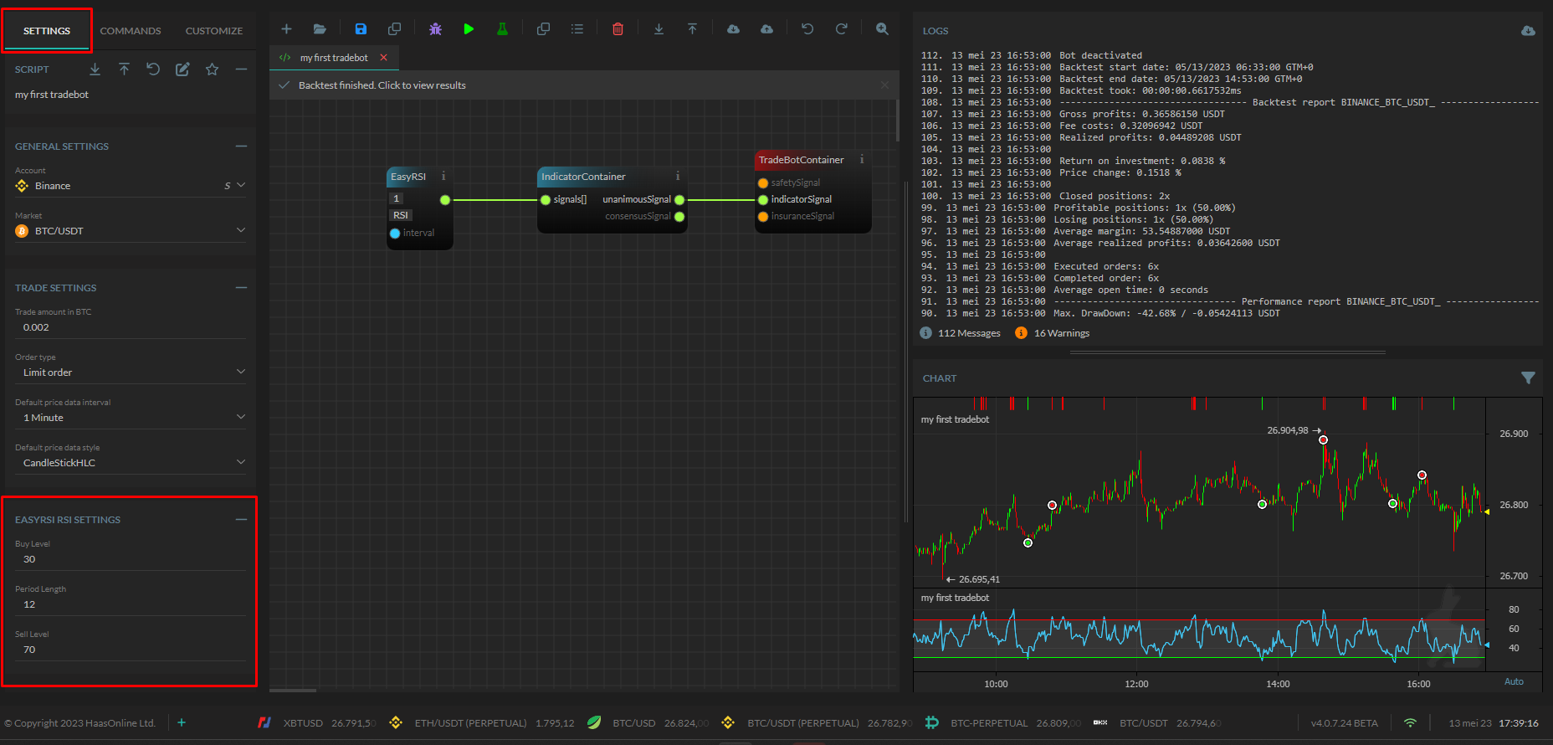1553x745 pixels.
Task: Click the cloud download icon in toolbar
Action: click(x=733, y=29)
